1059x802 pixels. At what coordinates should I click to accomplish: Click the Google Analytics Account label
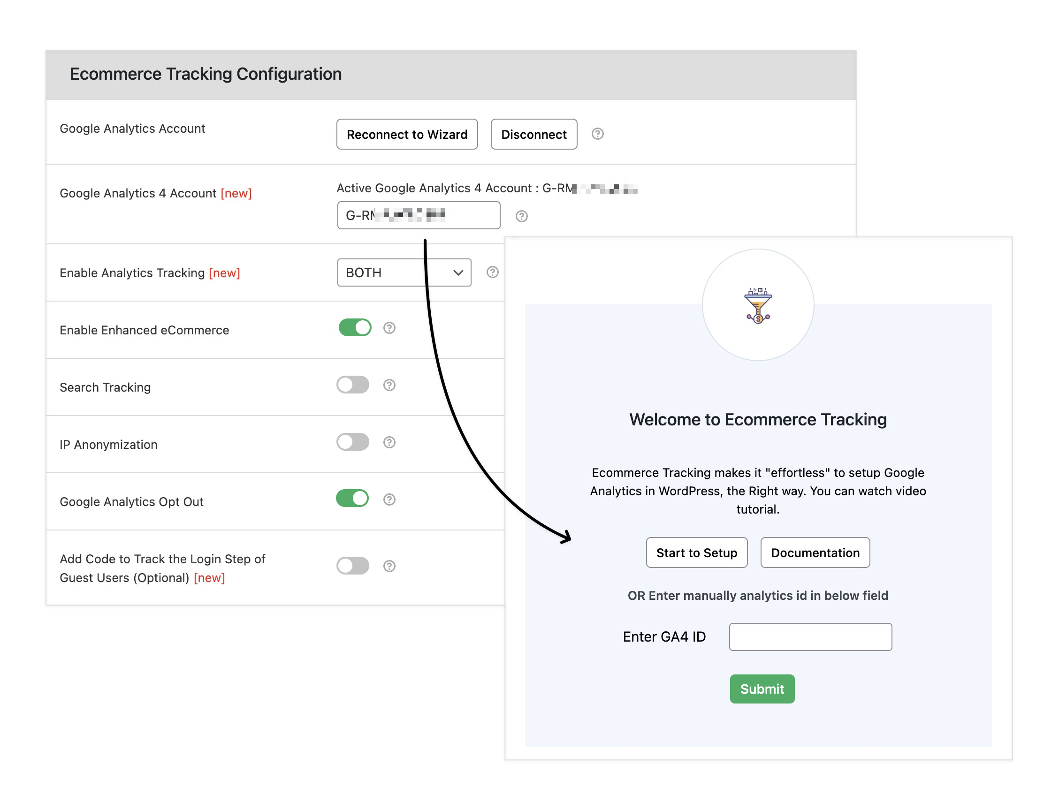click(x=132, y=129)
